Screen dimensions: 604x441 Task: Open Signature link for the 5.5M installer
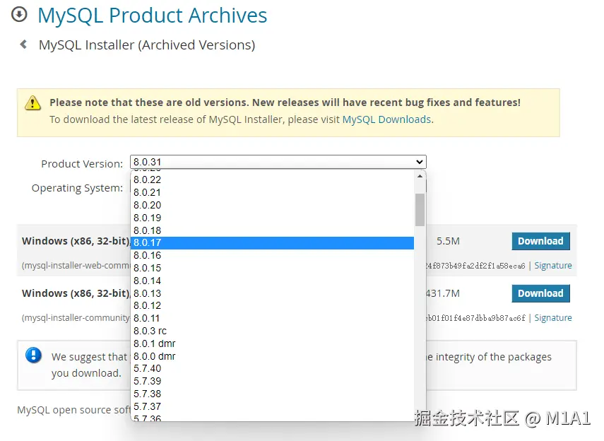click(x=552, y=266)
